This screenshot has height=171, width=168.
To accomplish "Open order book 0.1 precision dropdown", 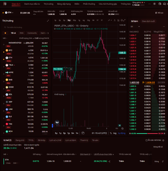I will coord(135,26).
